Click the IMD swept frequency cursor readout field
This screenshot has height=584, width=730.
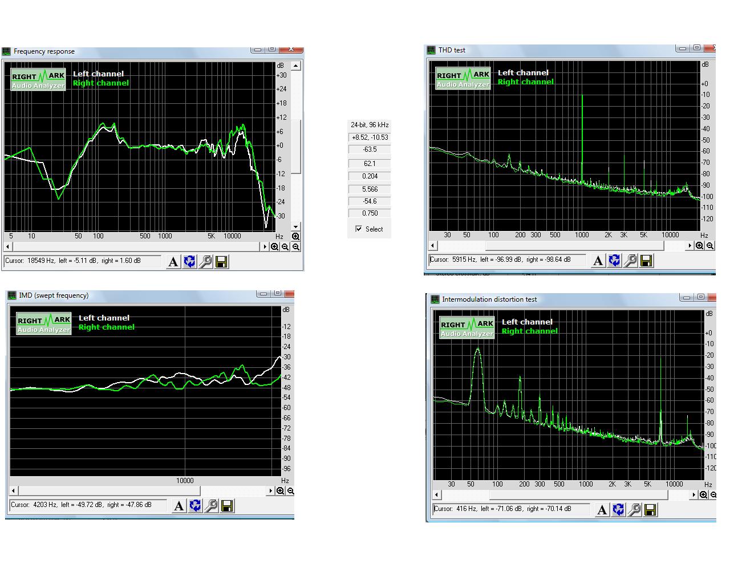pos(88,505)
